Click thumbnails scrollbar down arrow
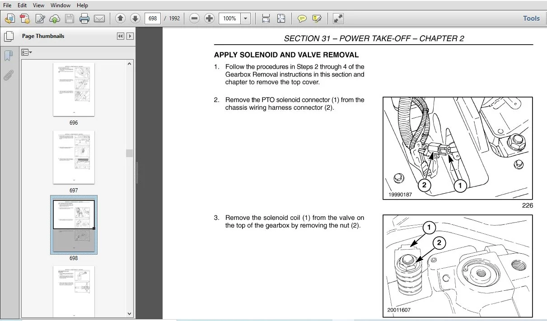Screen dimensions: 547x321 pyautogui.click(x=130, y=314)
